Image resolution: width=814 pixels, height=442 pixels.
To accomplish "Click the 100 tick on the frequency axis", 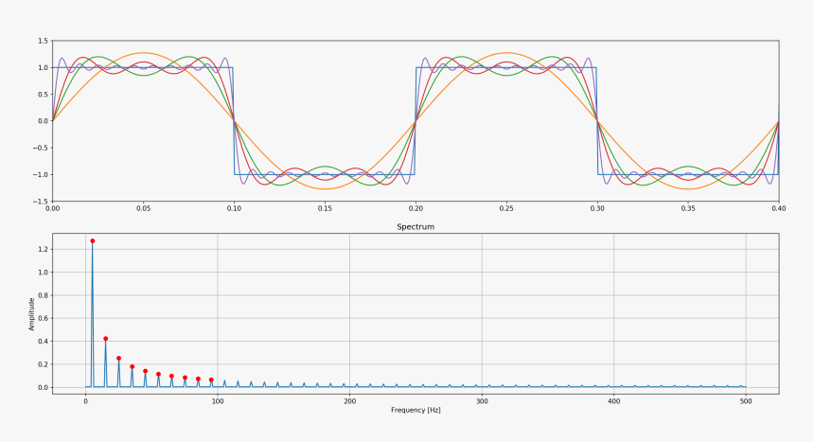I will (218, 401).
